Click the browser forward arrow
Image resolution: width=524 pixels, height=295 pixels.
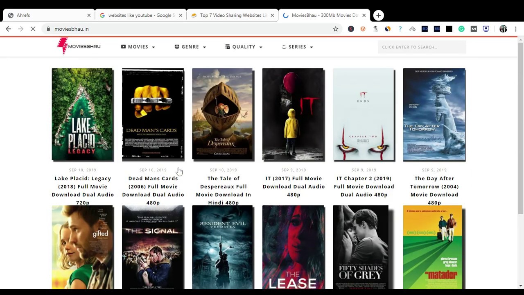click(x=21, y=29)
